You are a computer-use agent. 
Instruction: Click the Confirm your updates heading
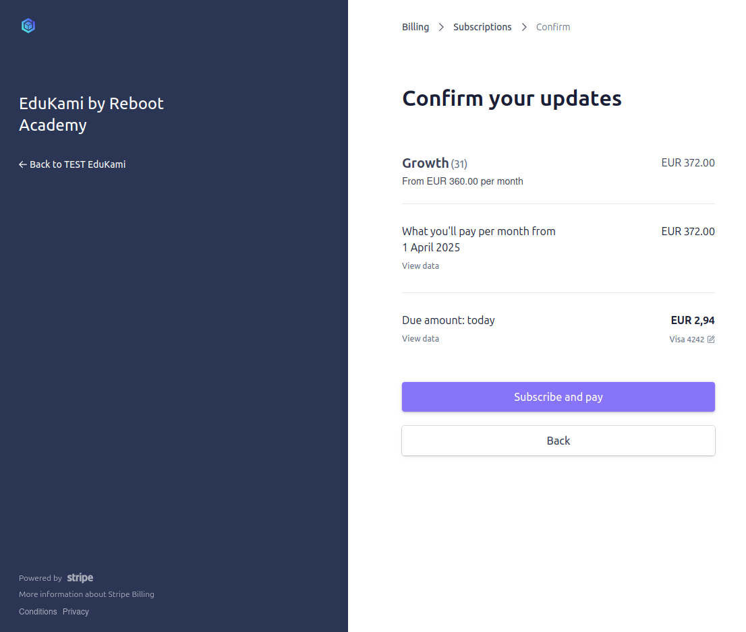(511, 98)
